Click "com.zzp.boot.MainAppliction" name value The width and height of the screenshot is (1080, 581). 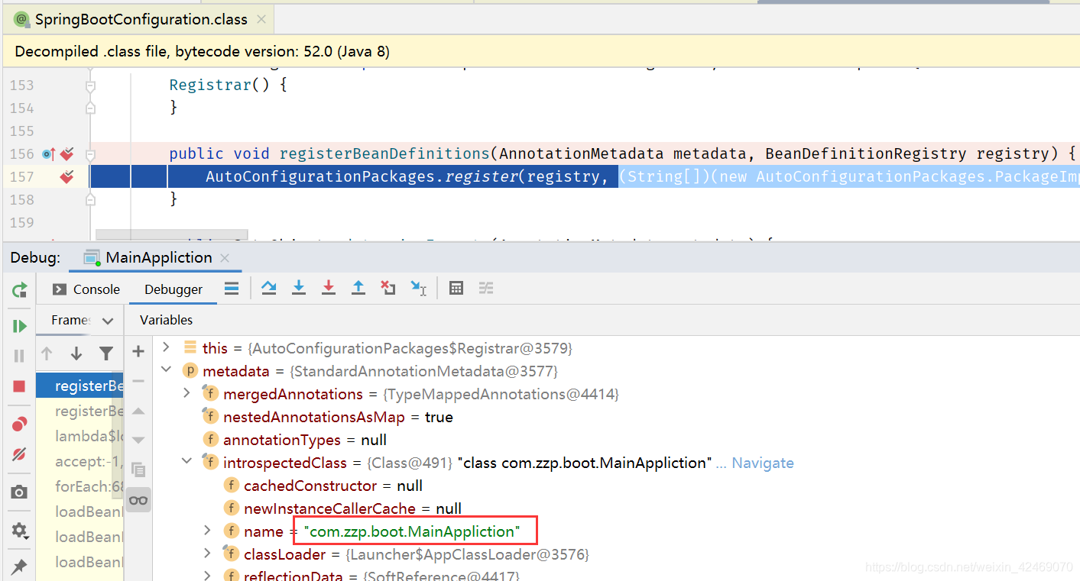click(x=411, y=531)
